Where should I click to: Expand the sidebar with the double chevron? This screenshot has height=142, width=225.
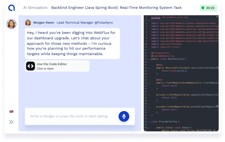(11, 122)
